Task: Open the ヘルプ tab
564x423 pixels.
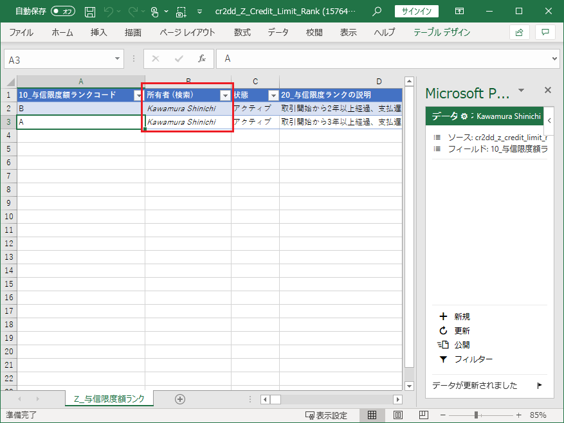Action: (x=385, y=32)
